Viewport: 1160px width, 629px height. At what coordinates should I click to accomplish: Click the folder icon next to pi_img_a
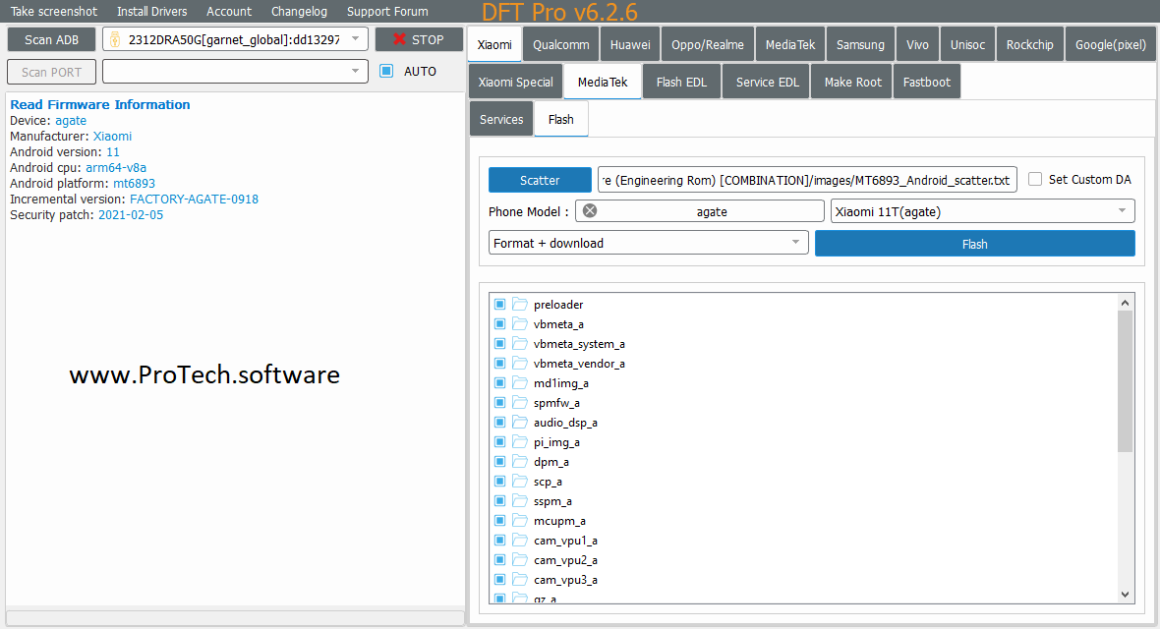click(x=520, y=442)
